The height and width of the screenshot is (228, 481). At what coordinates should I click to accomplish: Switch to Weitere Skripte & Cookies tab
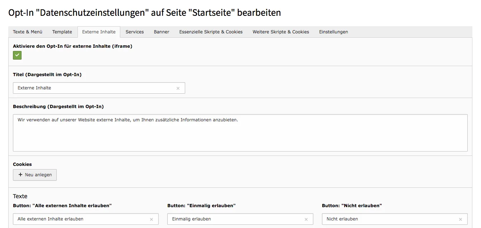coord(280,32)
